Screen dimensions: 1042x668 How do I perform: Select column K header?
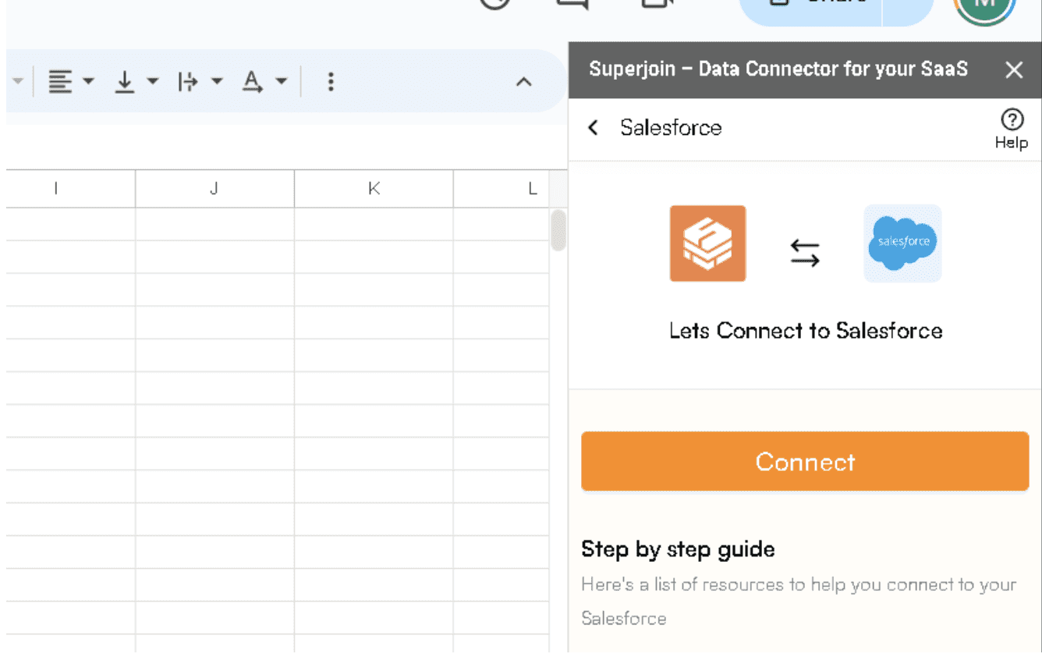[x=374, y=189]
